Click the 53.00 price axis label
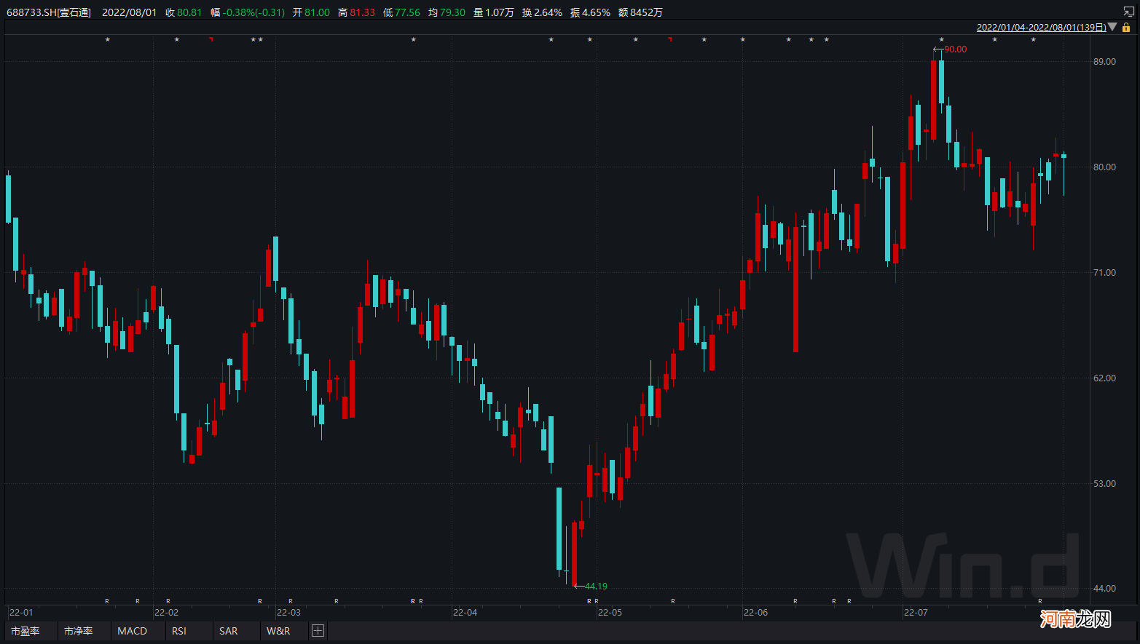 tap(1104, 484)
